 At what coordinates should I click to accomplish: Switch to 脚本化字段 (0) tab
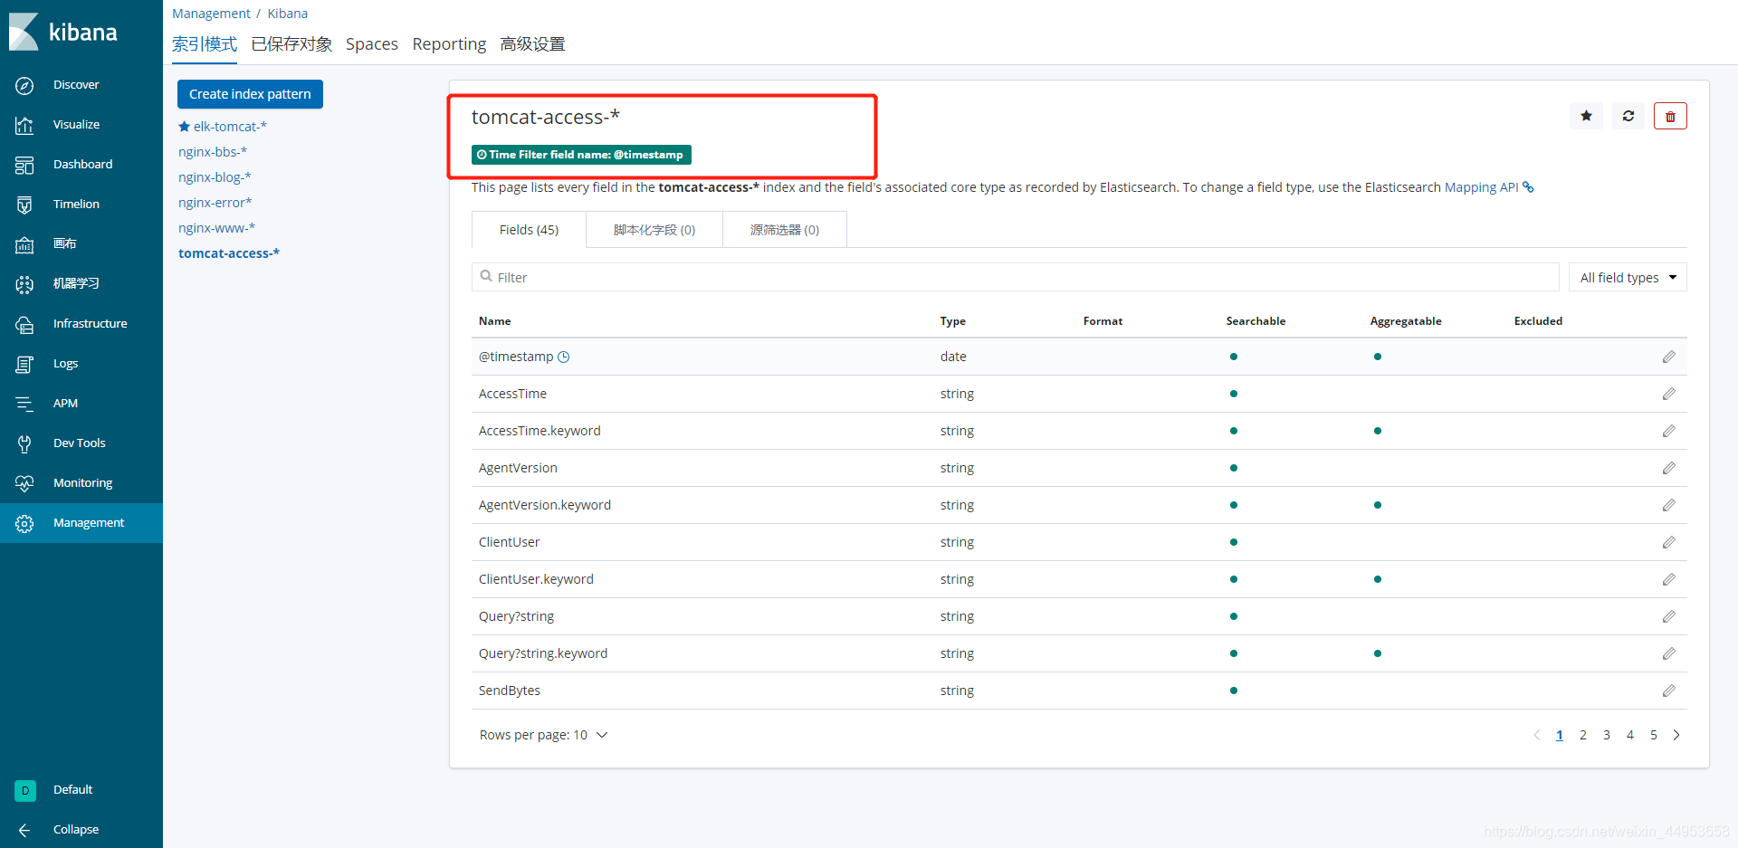654,230
